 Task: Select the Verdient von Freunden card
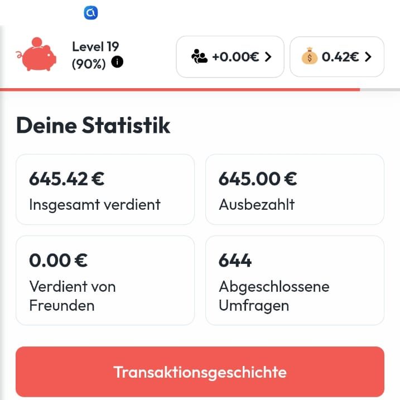(x=105, y=280)
